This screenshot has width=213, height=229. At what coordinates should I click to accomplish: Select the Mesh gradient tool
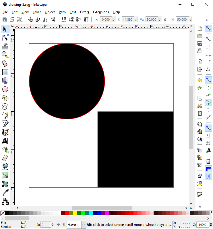(5, 184)
